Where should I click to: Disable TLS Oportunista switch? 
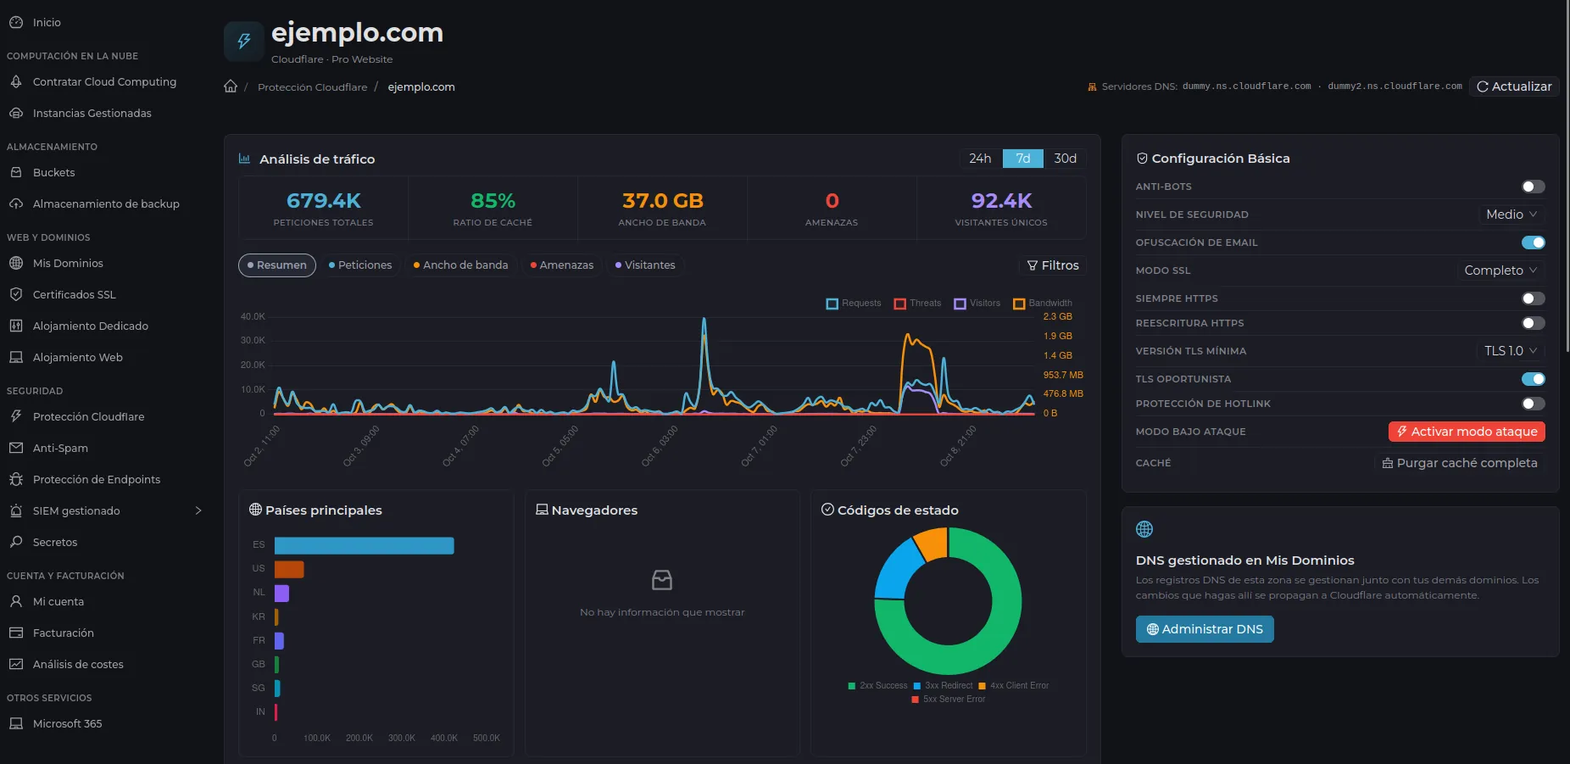click(1534, 379)
